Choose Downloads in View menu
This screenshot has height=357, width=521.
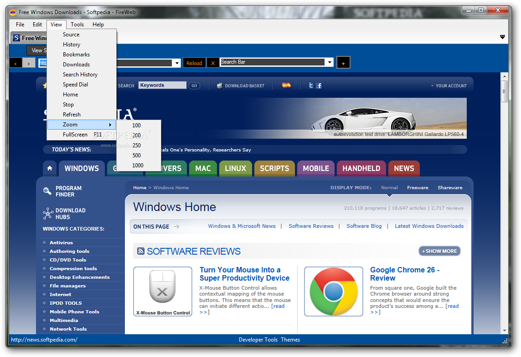[82, 64]
